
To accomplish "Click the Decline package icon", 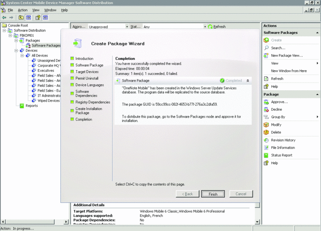I will tap(267, 110).
